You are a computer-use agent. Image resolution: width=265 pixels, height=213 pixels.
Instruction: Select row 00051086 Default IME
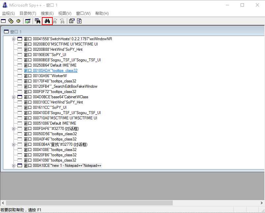click(50, 123)
